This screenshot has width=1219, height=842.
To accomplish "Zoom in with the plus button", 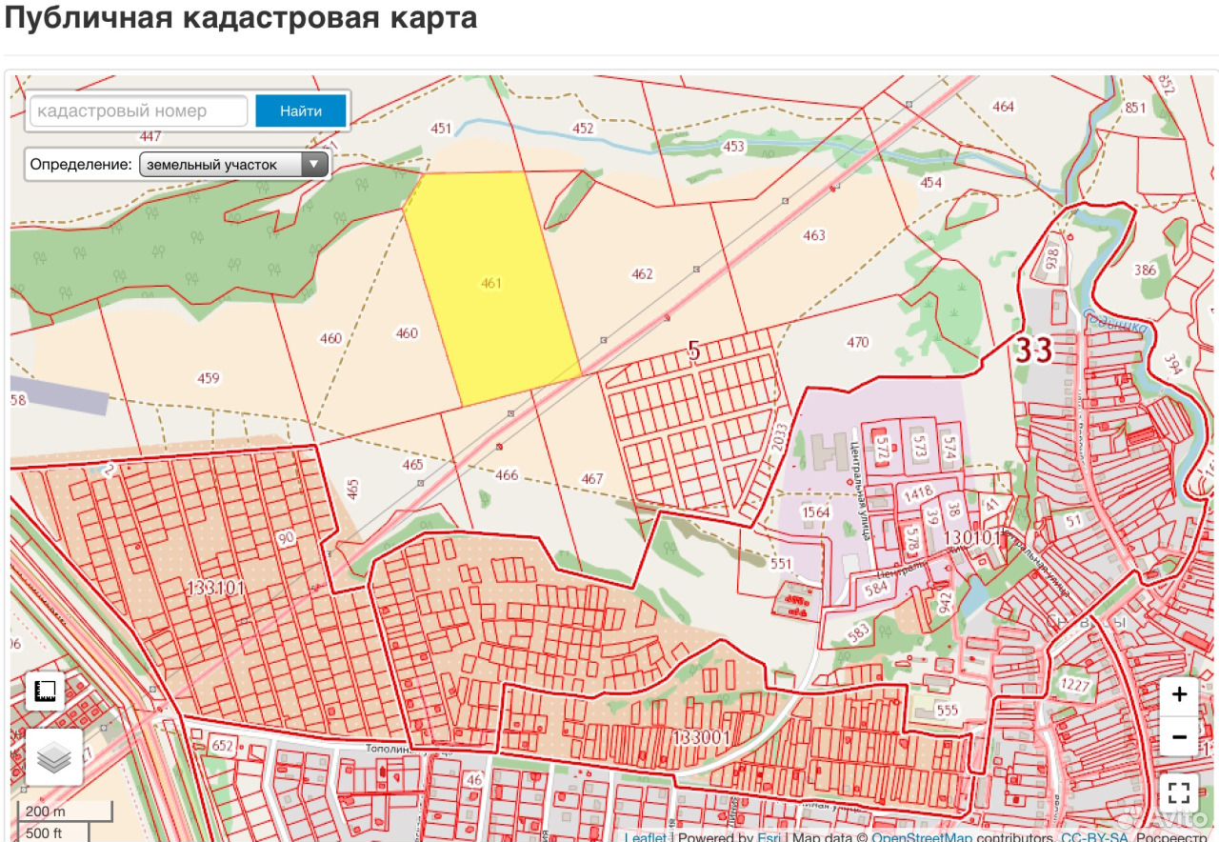I will (x=1179, y=695).
